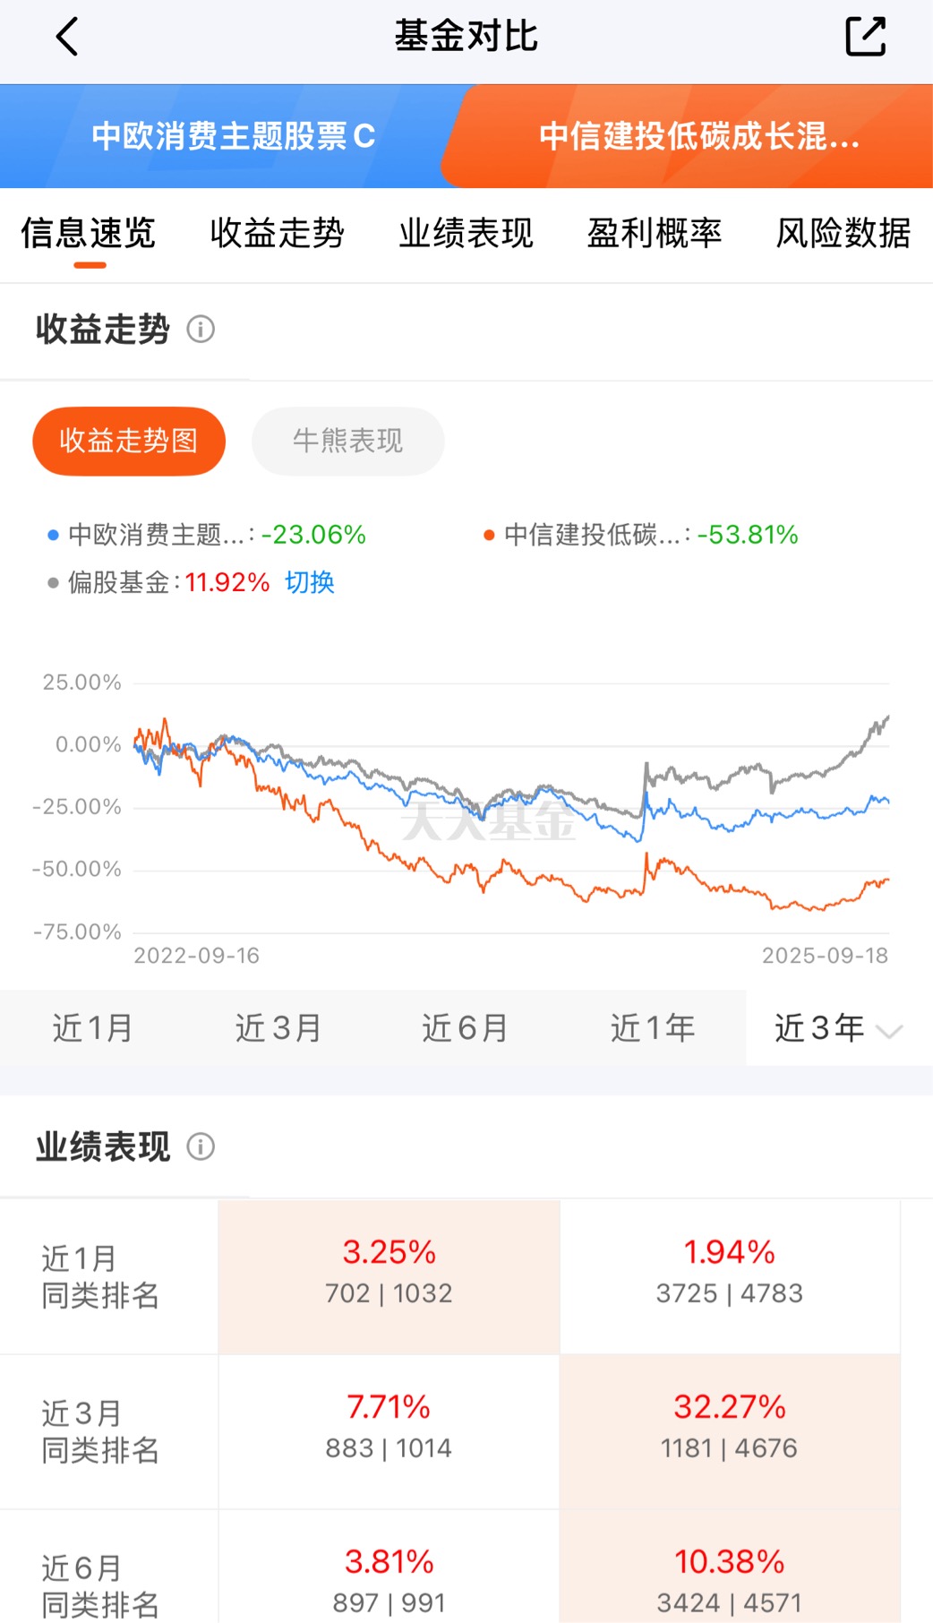
Task: Choose the 近1年 time range
Action: coord(653,1028)
